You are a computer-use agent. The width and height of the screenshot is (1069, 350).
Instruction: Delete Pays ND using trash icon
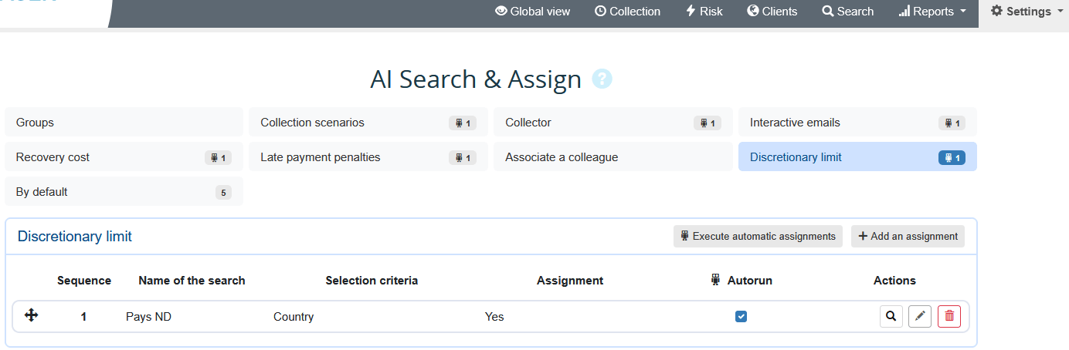949,316
